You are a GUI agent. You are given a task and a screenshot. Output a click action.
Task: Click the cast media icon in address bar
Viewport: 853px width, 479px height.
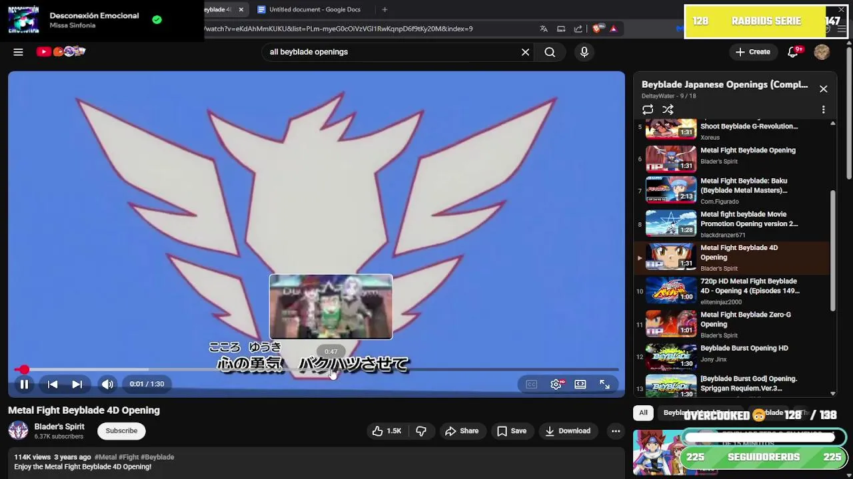click(x=561, y=29)
